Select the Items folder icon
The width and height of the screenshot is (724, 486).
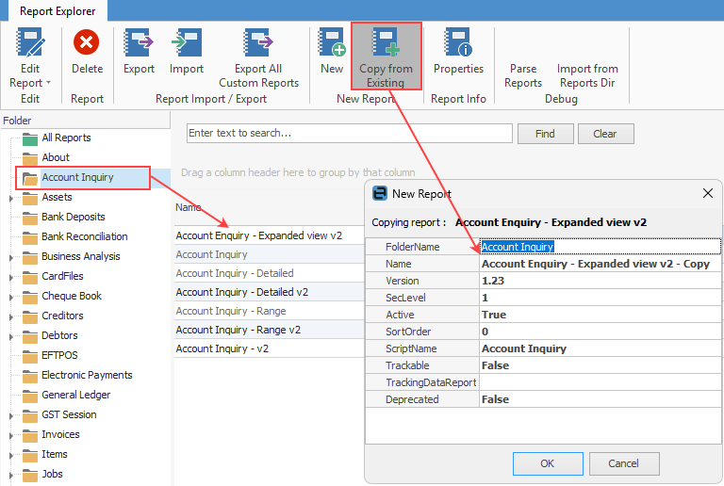click(30, 455)
